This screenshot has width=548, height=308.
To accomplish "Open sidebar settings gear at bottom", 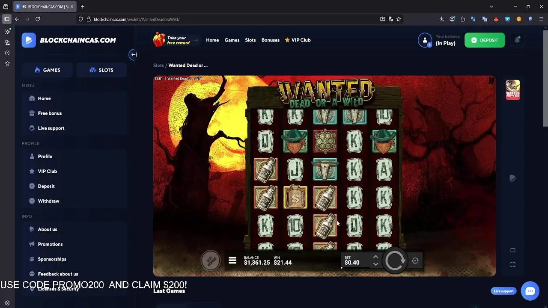I will click(x=7, y=303).
